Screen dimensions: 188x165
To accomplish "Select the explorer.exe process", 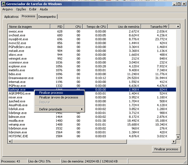I will (92, 66).
